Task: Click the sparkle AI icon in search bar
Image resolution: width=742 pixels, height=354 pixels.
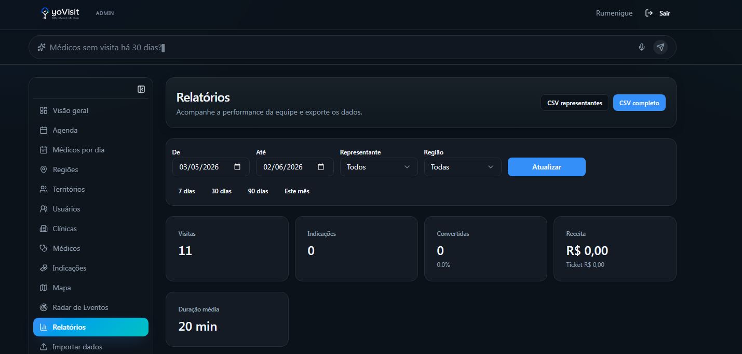Action: [x=42, y=47]
